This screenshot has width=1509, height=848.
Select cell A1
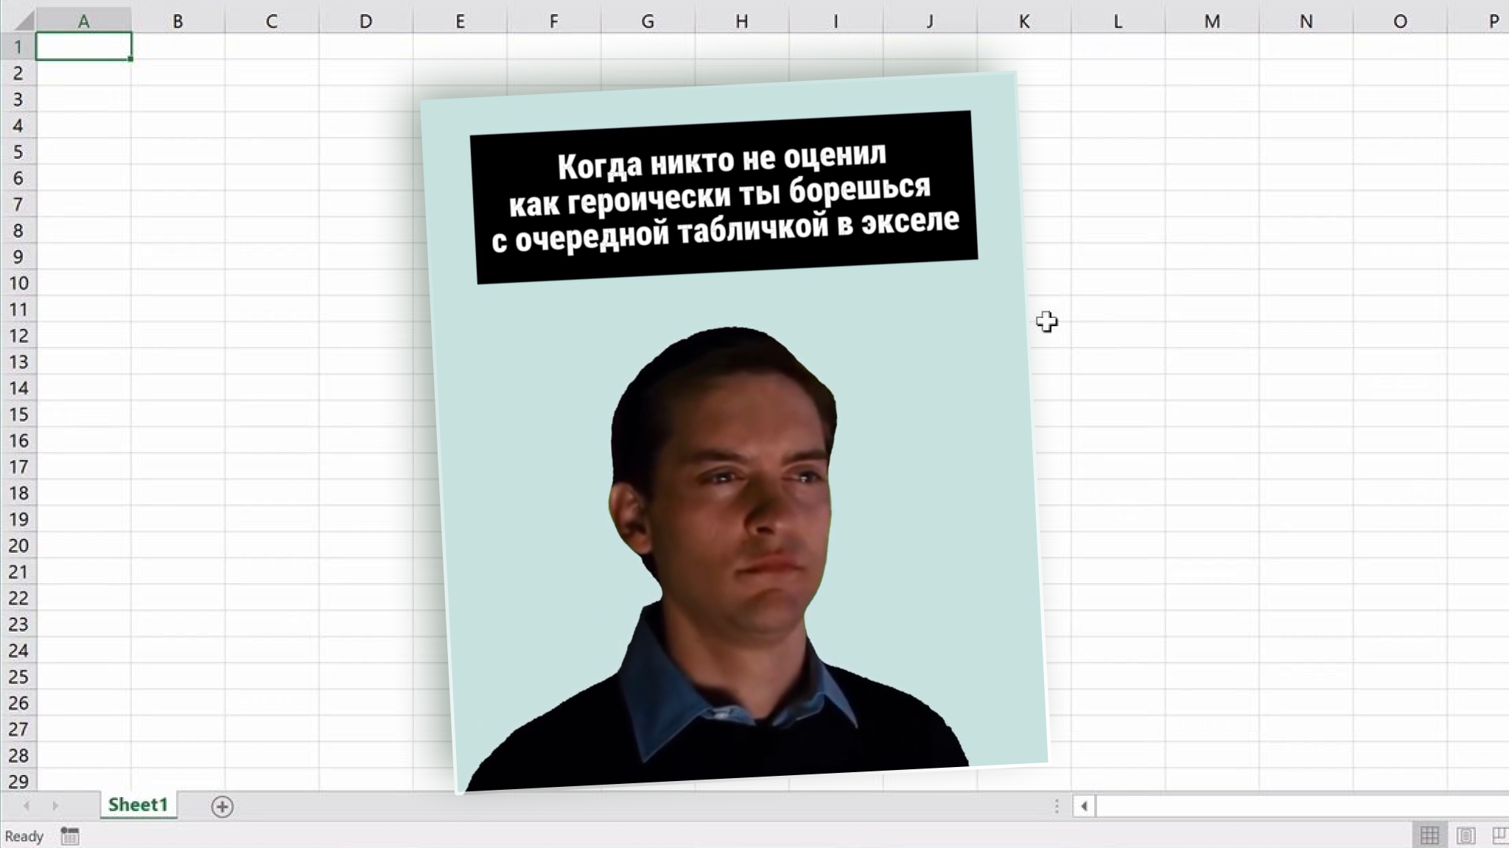[x=83, y=47]
